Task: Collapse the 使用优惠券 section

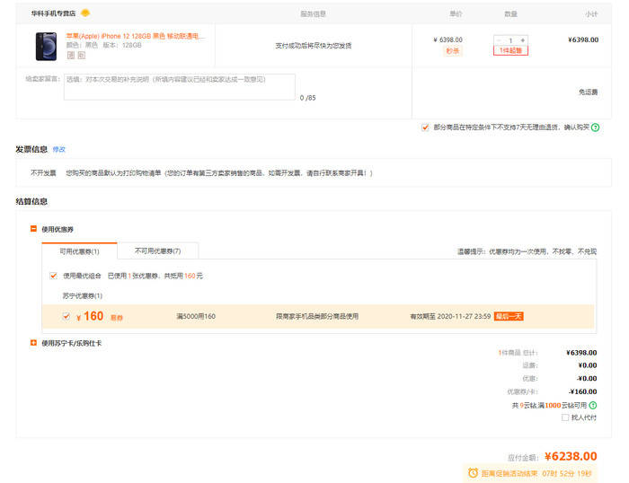Action: click(x=34, y=230)
